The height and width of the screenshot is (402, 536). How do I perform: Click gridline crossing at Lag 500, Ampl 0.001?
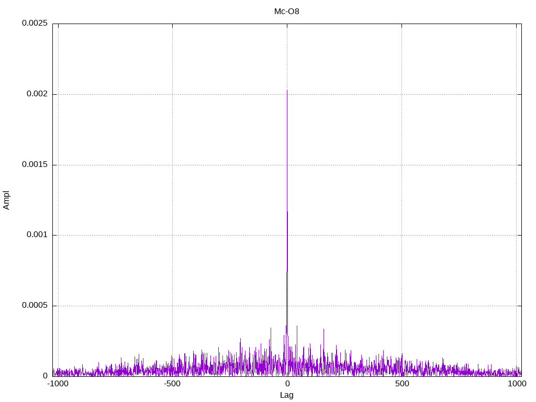[401, 235]
